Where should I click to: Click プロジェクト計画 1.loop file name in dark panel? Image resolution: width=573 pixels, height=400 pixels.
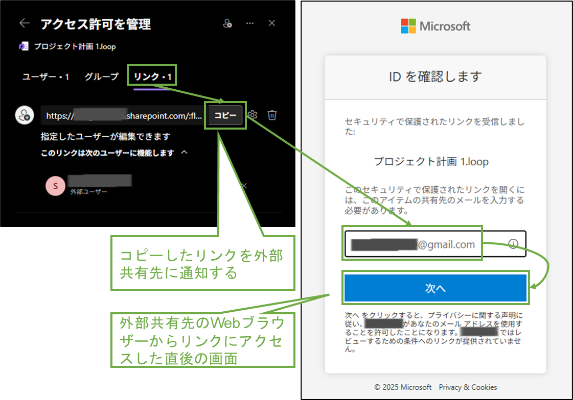click(75, 46)
